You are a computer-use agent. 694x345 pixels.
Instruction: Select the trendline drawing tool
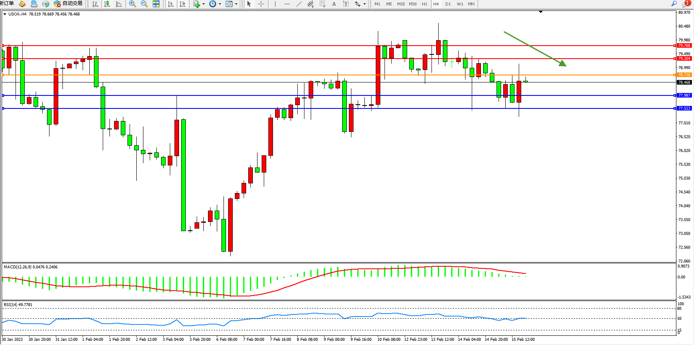coord(299,4)
